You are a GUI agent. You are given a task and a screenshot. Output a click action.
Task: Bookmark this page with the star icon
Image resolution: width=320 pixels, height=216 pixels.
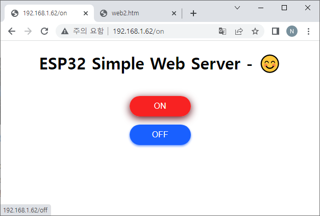(x=255, y=31)
